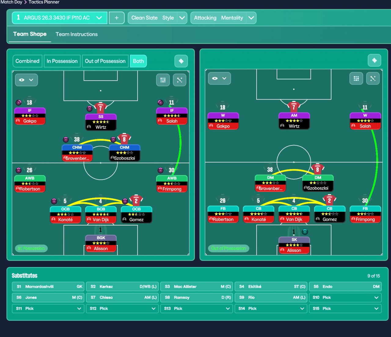The image size is (391, 337).
Task: Open the purple icon next to Gravenberch's number 38
Action: point(66,140)
